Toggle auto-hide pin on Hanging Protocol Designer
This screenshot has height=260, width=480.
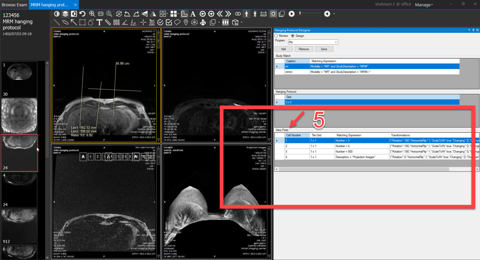tap(473, 30)
